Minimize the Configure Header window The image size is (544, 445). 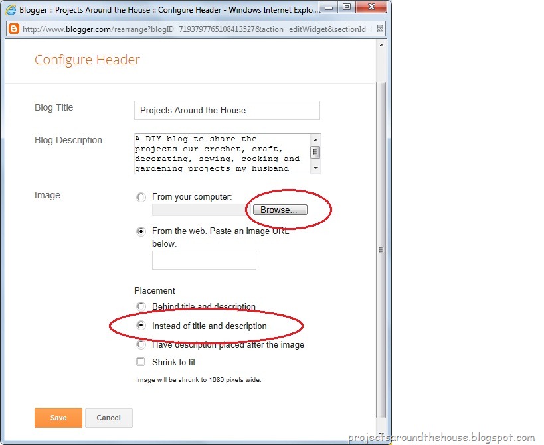pos(328,7)
